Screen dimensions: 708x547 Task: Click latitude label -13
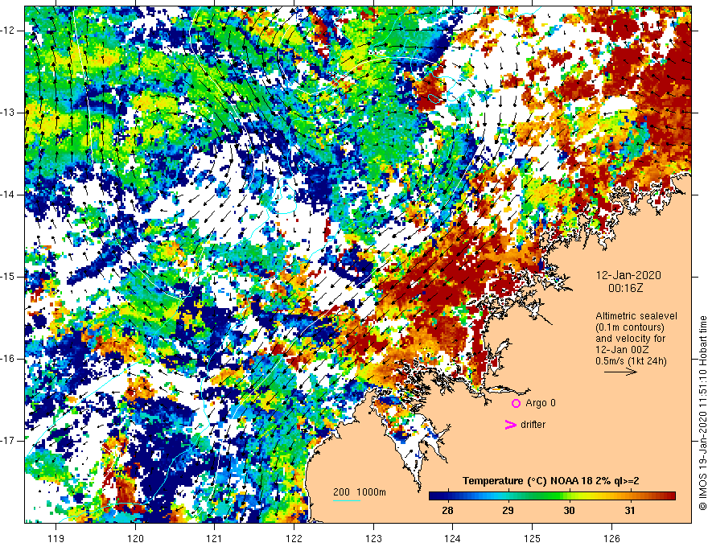coord(9,113)
